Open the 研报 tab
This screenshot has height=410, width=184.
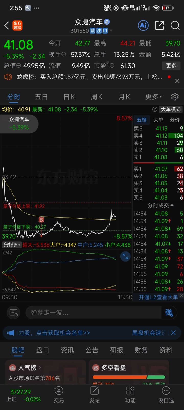pos(117,350)
